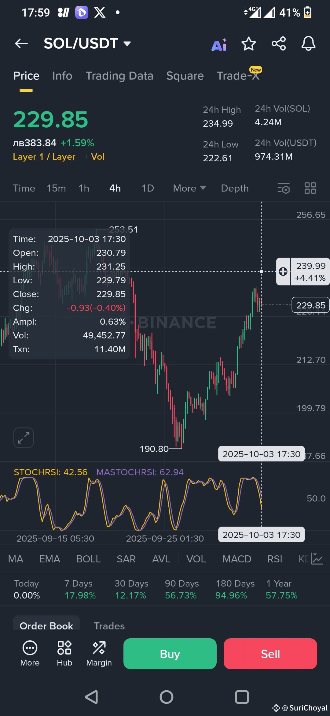Viewport: 330px width, 716px height.
Task: Open the AI assistant icon
Action: (219, 44)
